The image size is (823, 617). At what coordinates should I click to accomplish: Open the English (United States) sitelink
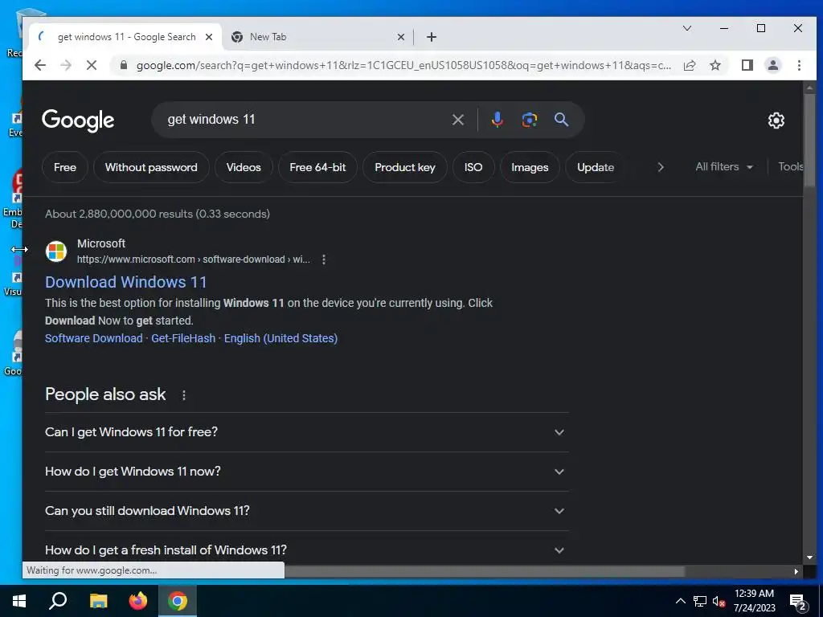(280, 338)
